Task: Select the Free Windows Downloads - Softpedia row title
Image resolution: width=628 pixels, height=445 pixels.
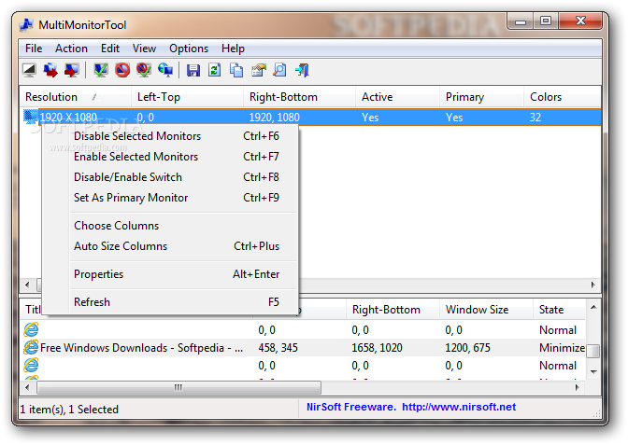Action: (x=142, y=348)
